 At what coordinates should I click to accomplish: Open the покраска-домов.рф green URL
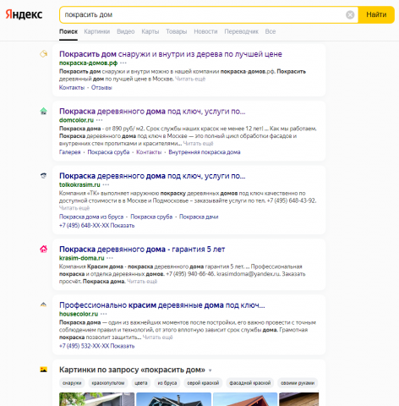pos(88,63)
